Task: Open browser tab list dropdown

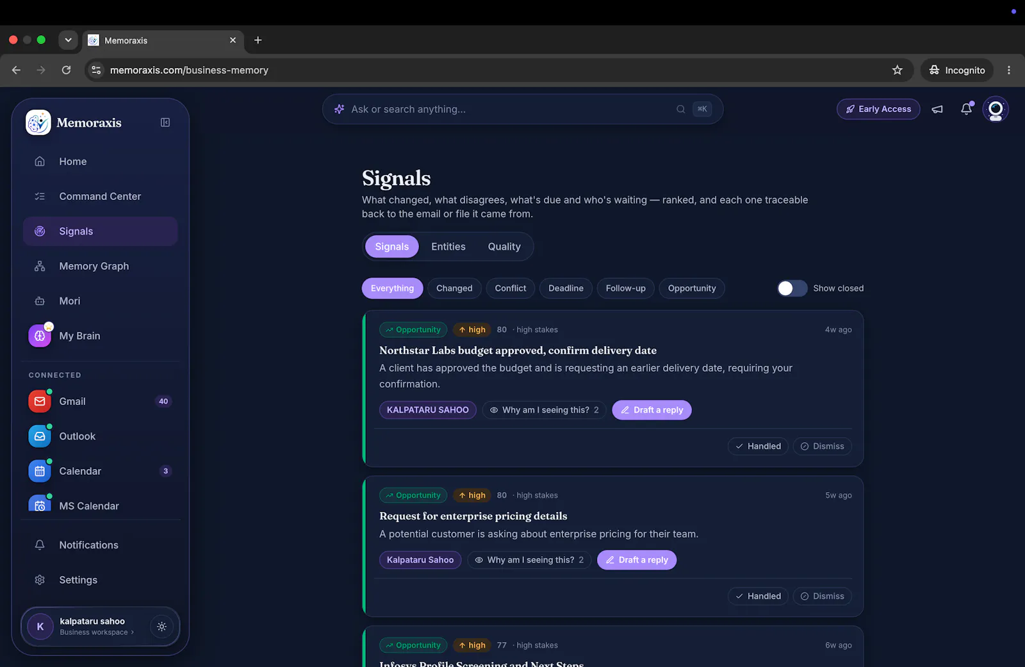Action: pos(68,40)
